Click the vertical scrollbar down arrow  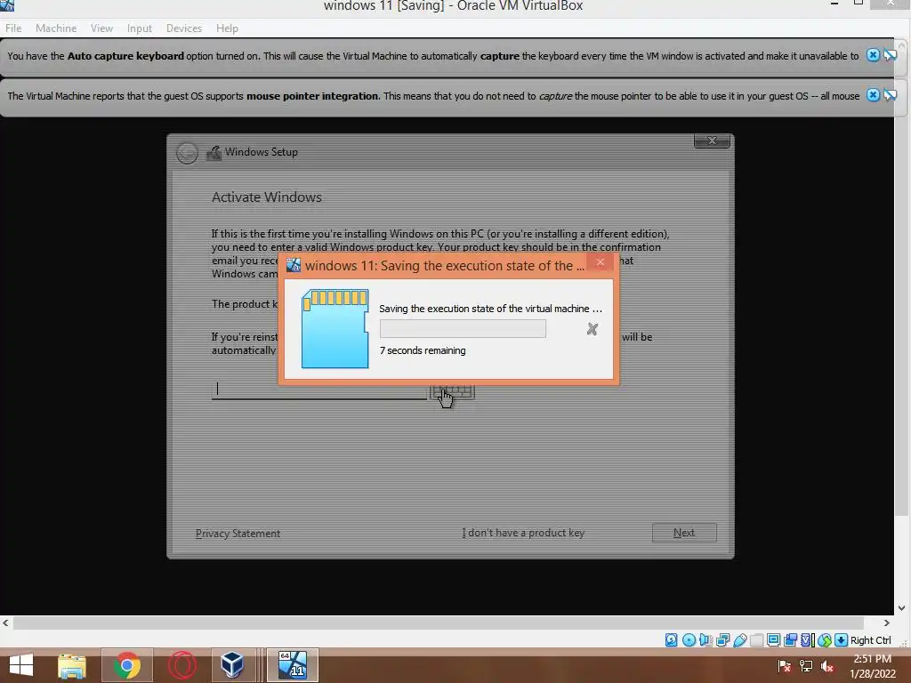tap(901, 608)
